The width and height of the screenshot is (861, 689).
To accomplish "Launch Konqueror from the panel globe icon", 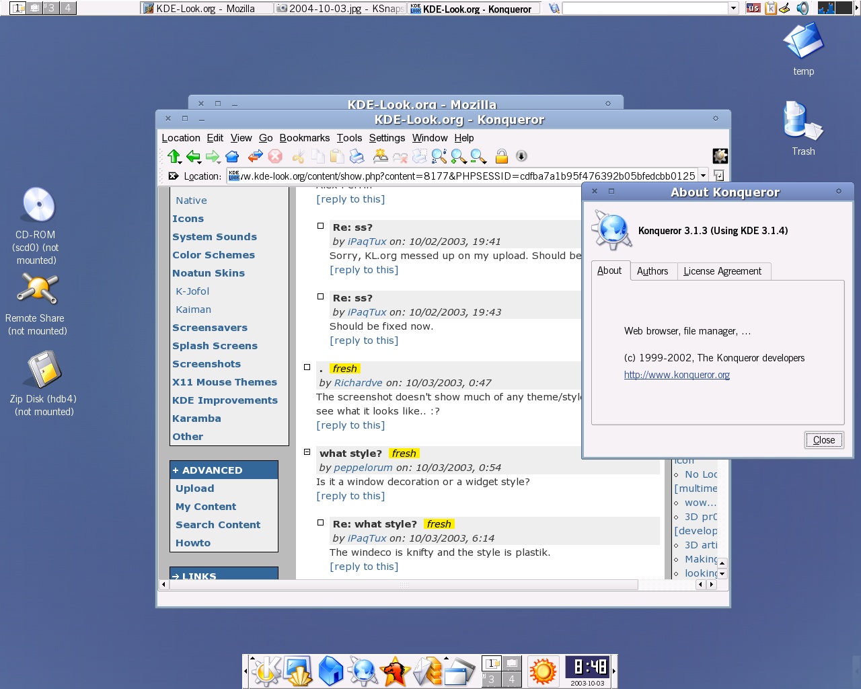I will [x=363, y=671].
